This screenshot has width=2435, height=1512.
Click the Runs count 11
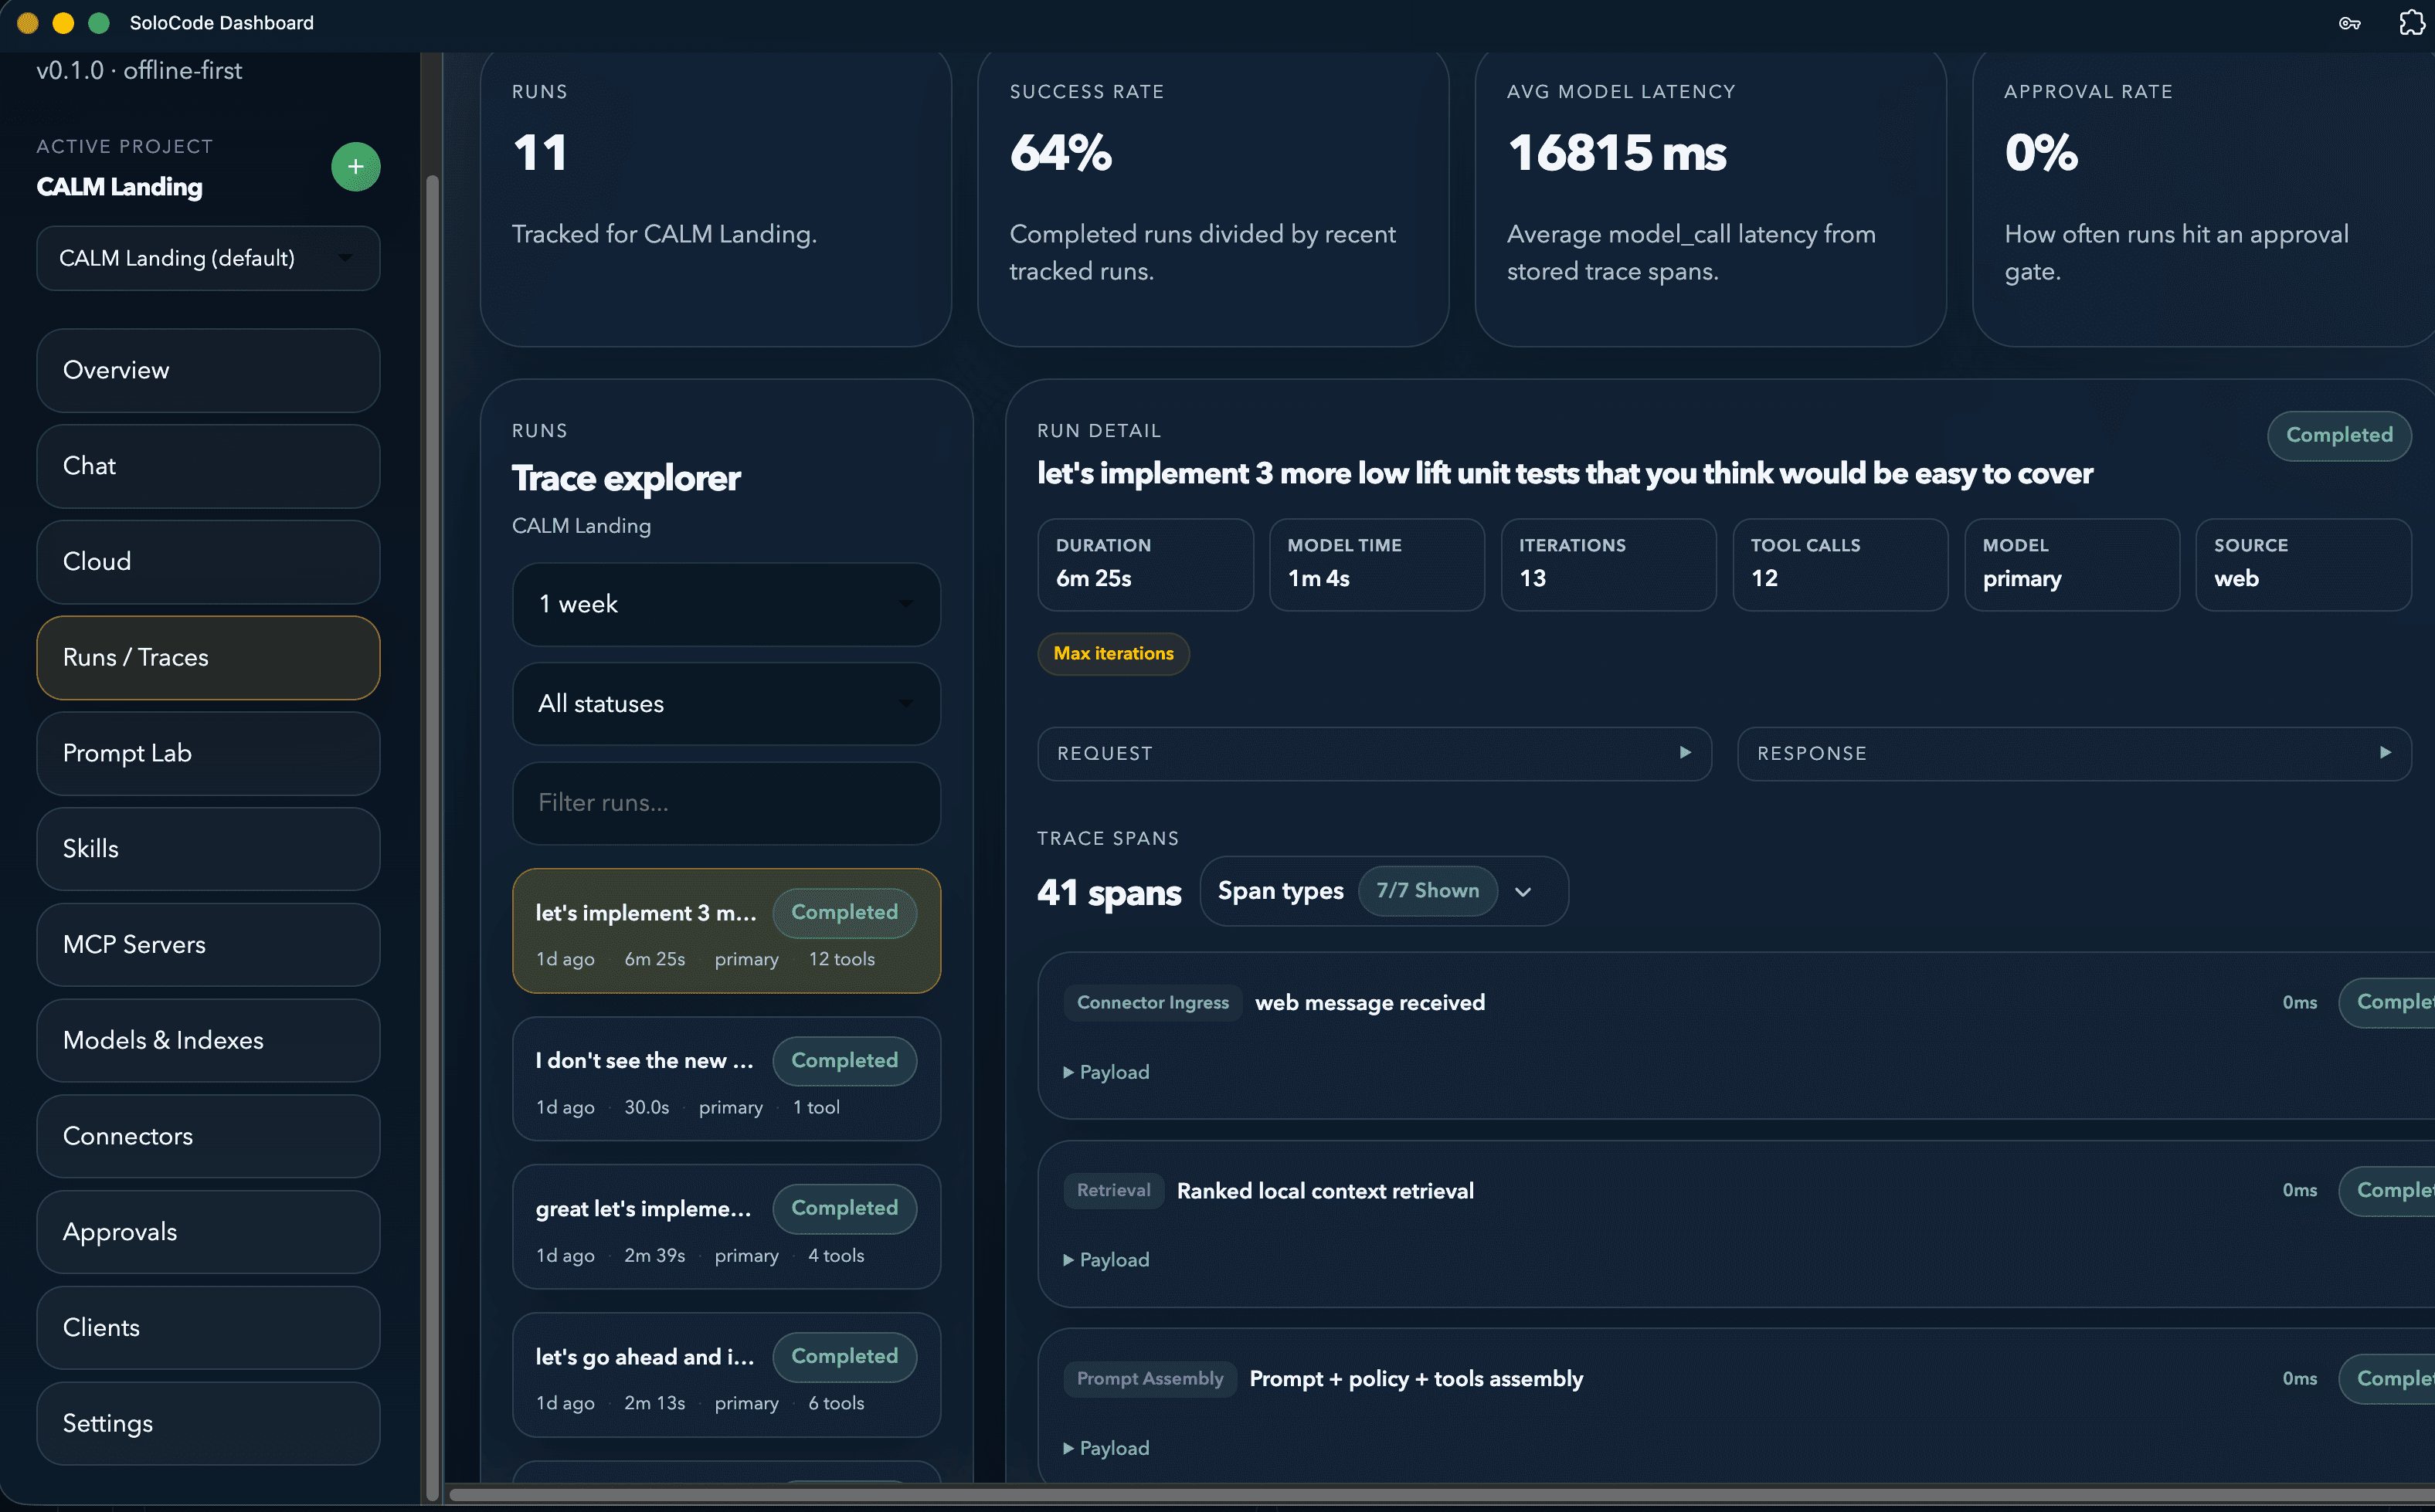click(540, 154)
